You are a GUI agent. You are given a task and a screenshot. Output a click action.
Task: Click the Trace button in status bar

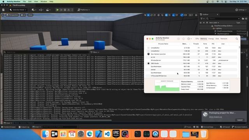(188, 127)
